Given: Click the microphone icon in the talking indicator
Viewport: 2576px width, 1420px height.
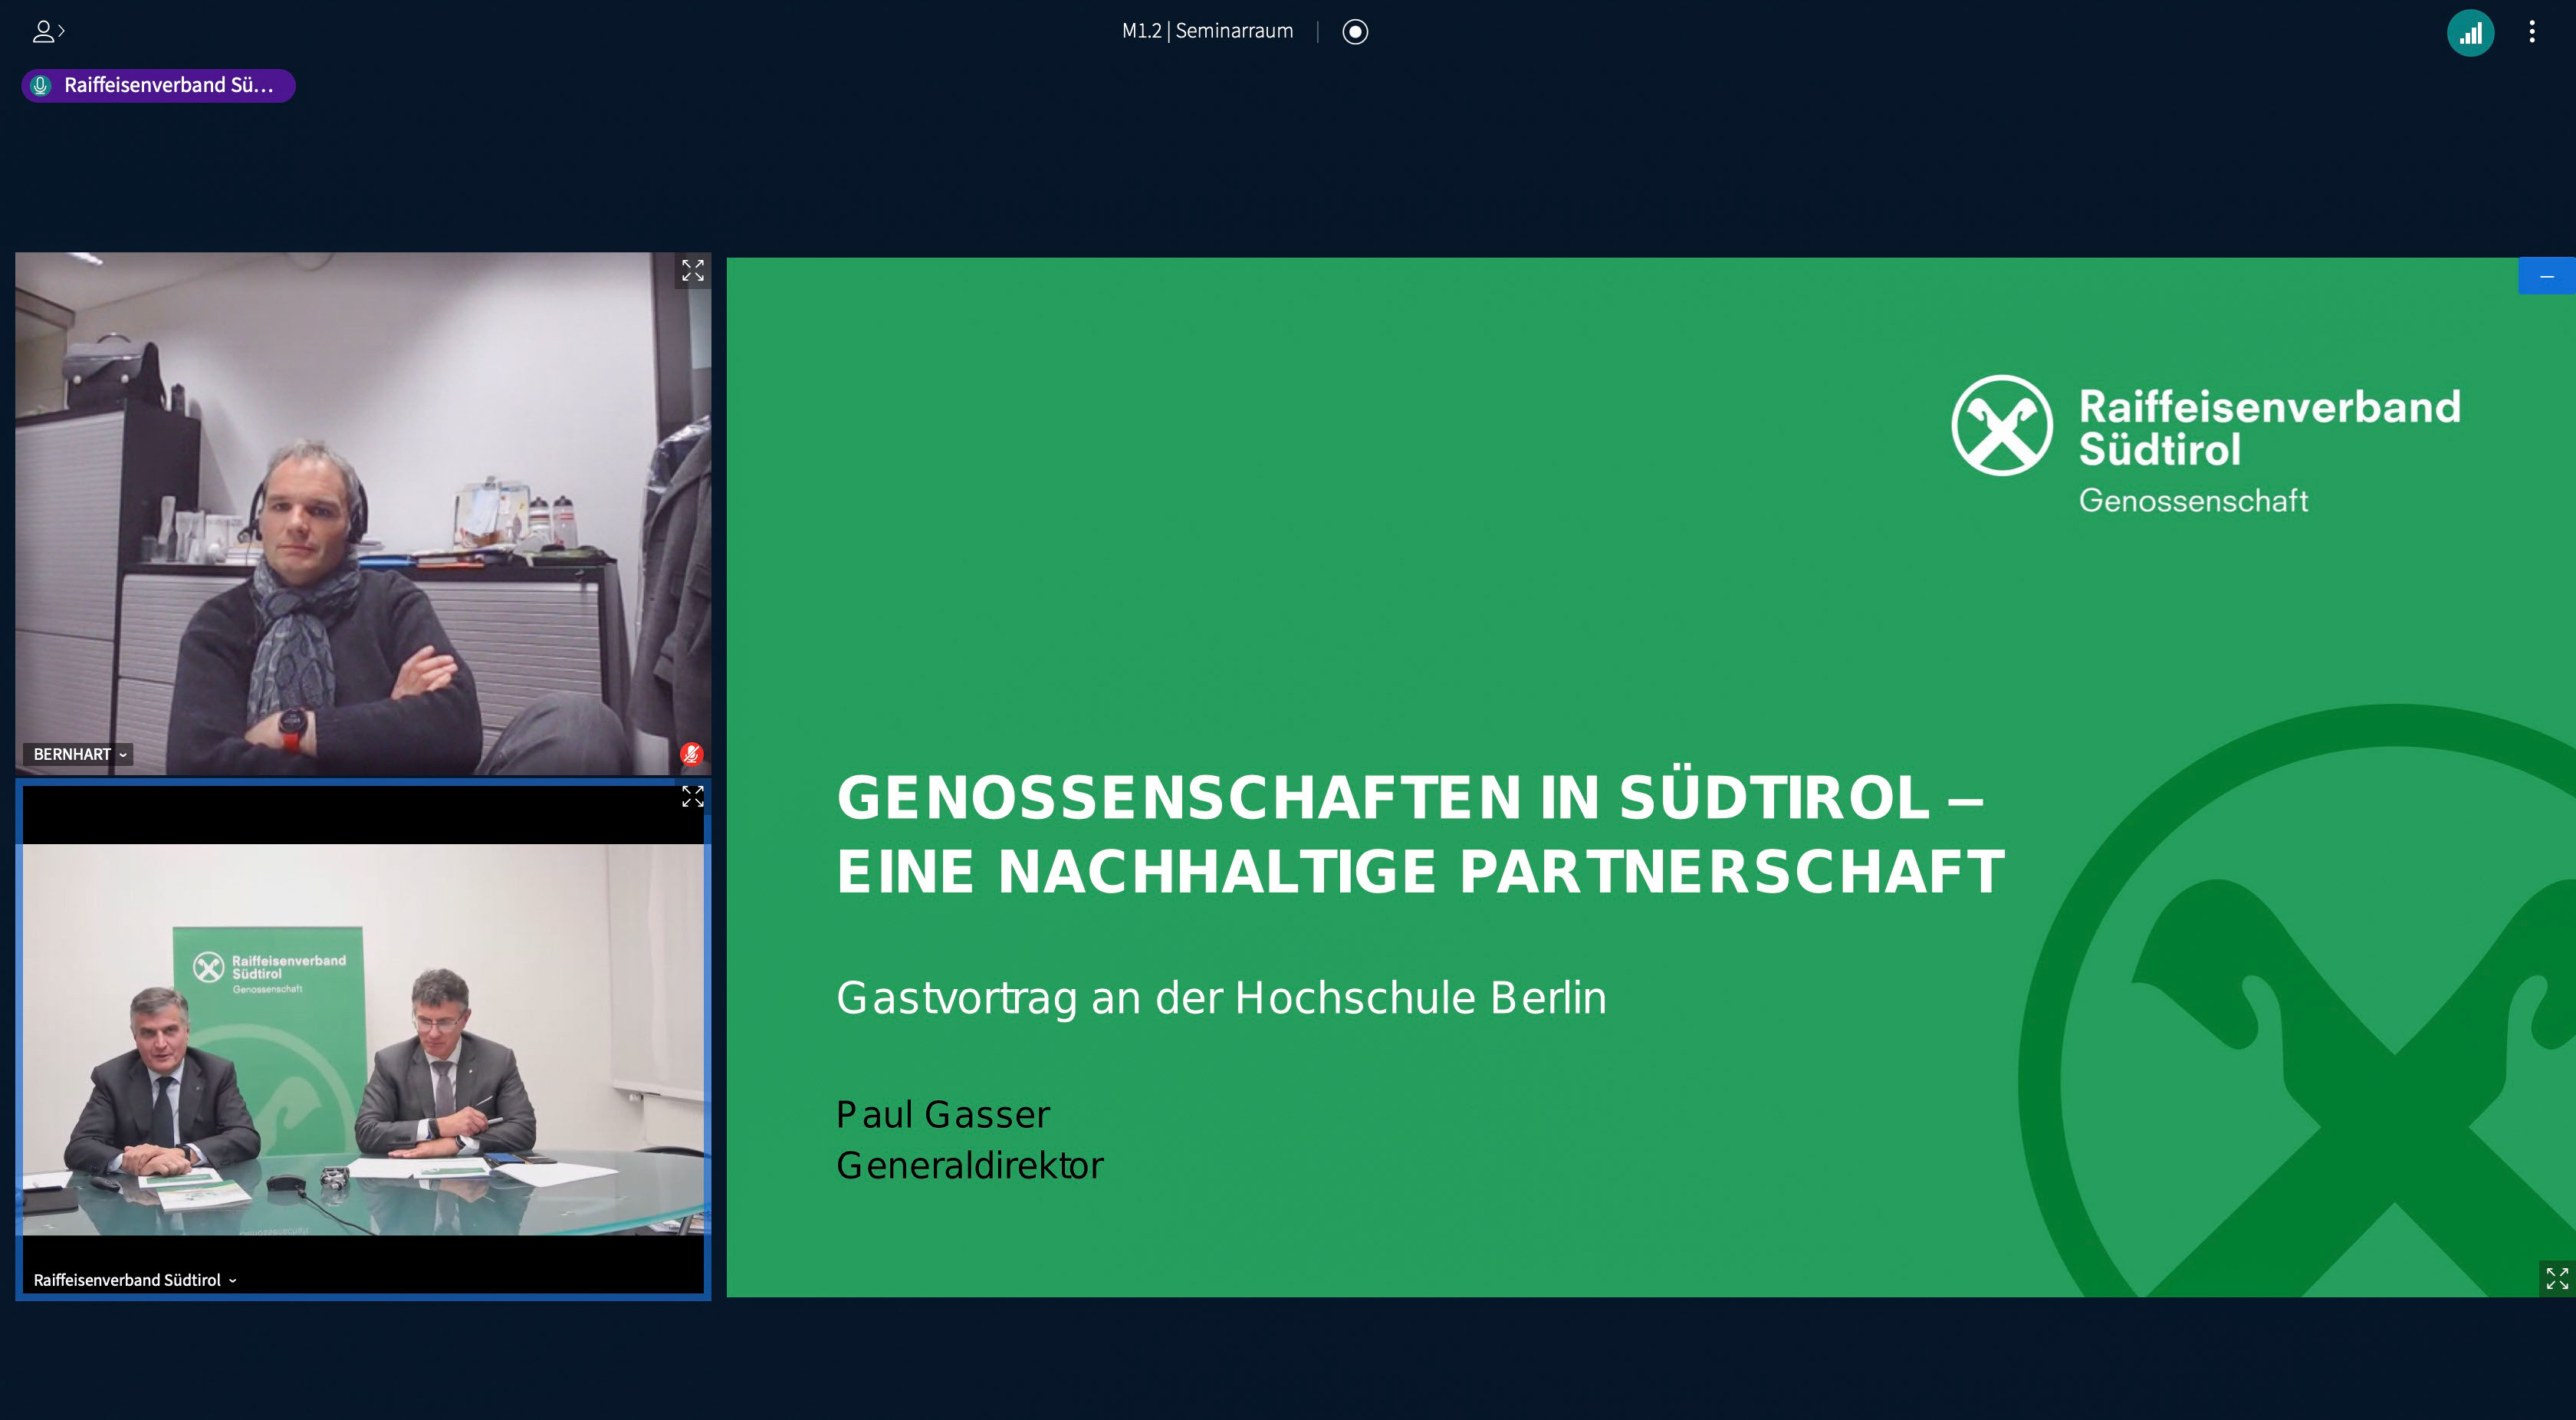Looking at the screenshot, I should 41,86.
